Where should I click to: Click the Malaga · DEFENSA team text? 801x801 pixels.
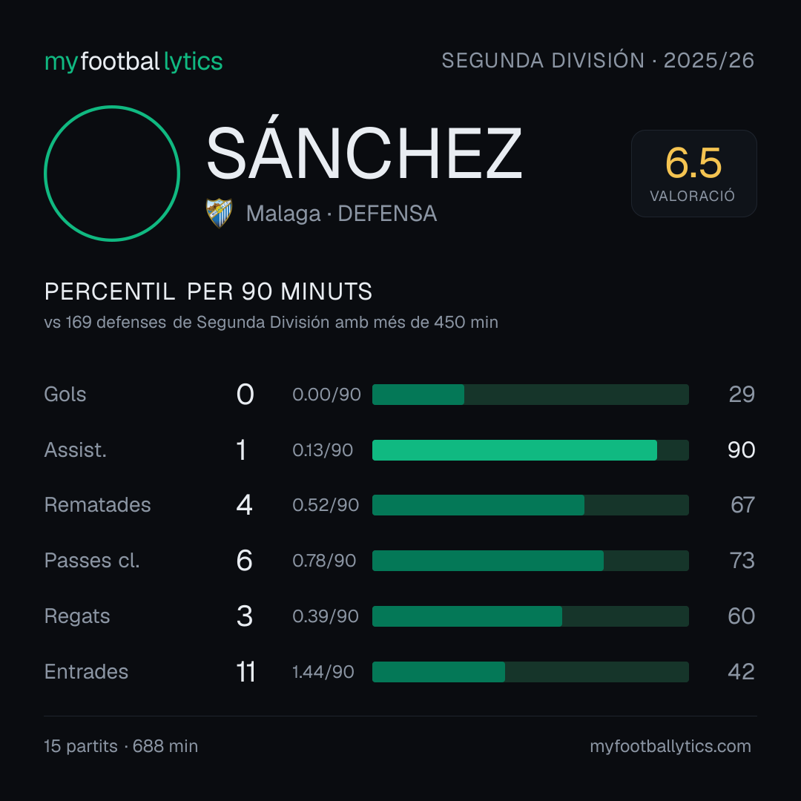coord(341,214)
